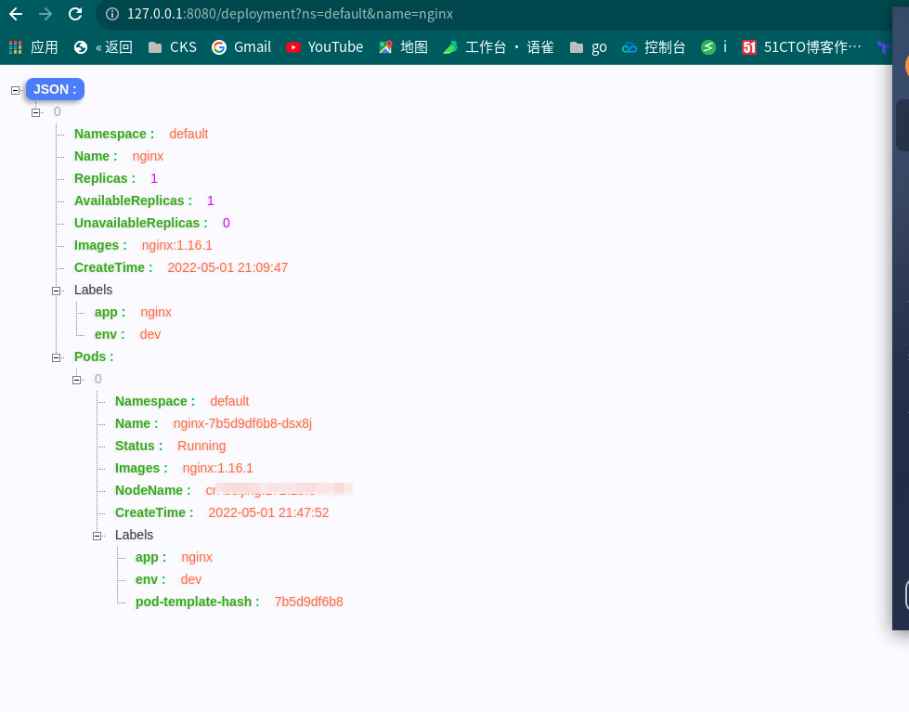Image resolution: width=909 pixels, height=712 pixels.
Task: Open the 控制台 cloud bookmark
Action: tap(654, 47)
